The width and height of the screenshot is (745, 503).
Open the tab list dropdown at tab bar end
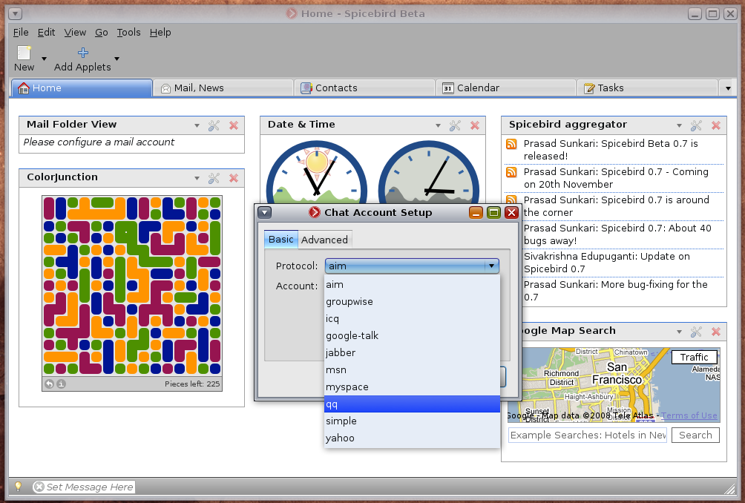(x=728, y=88)
